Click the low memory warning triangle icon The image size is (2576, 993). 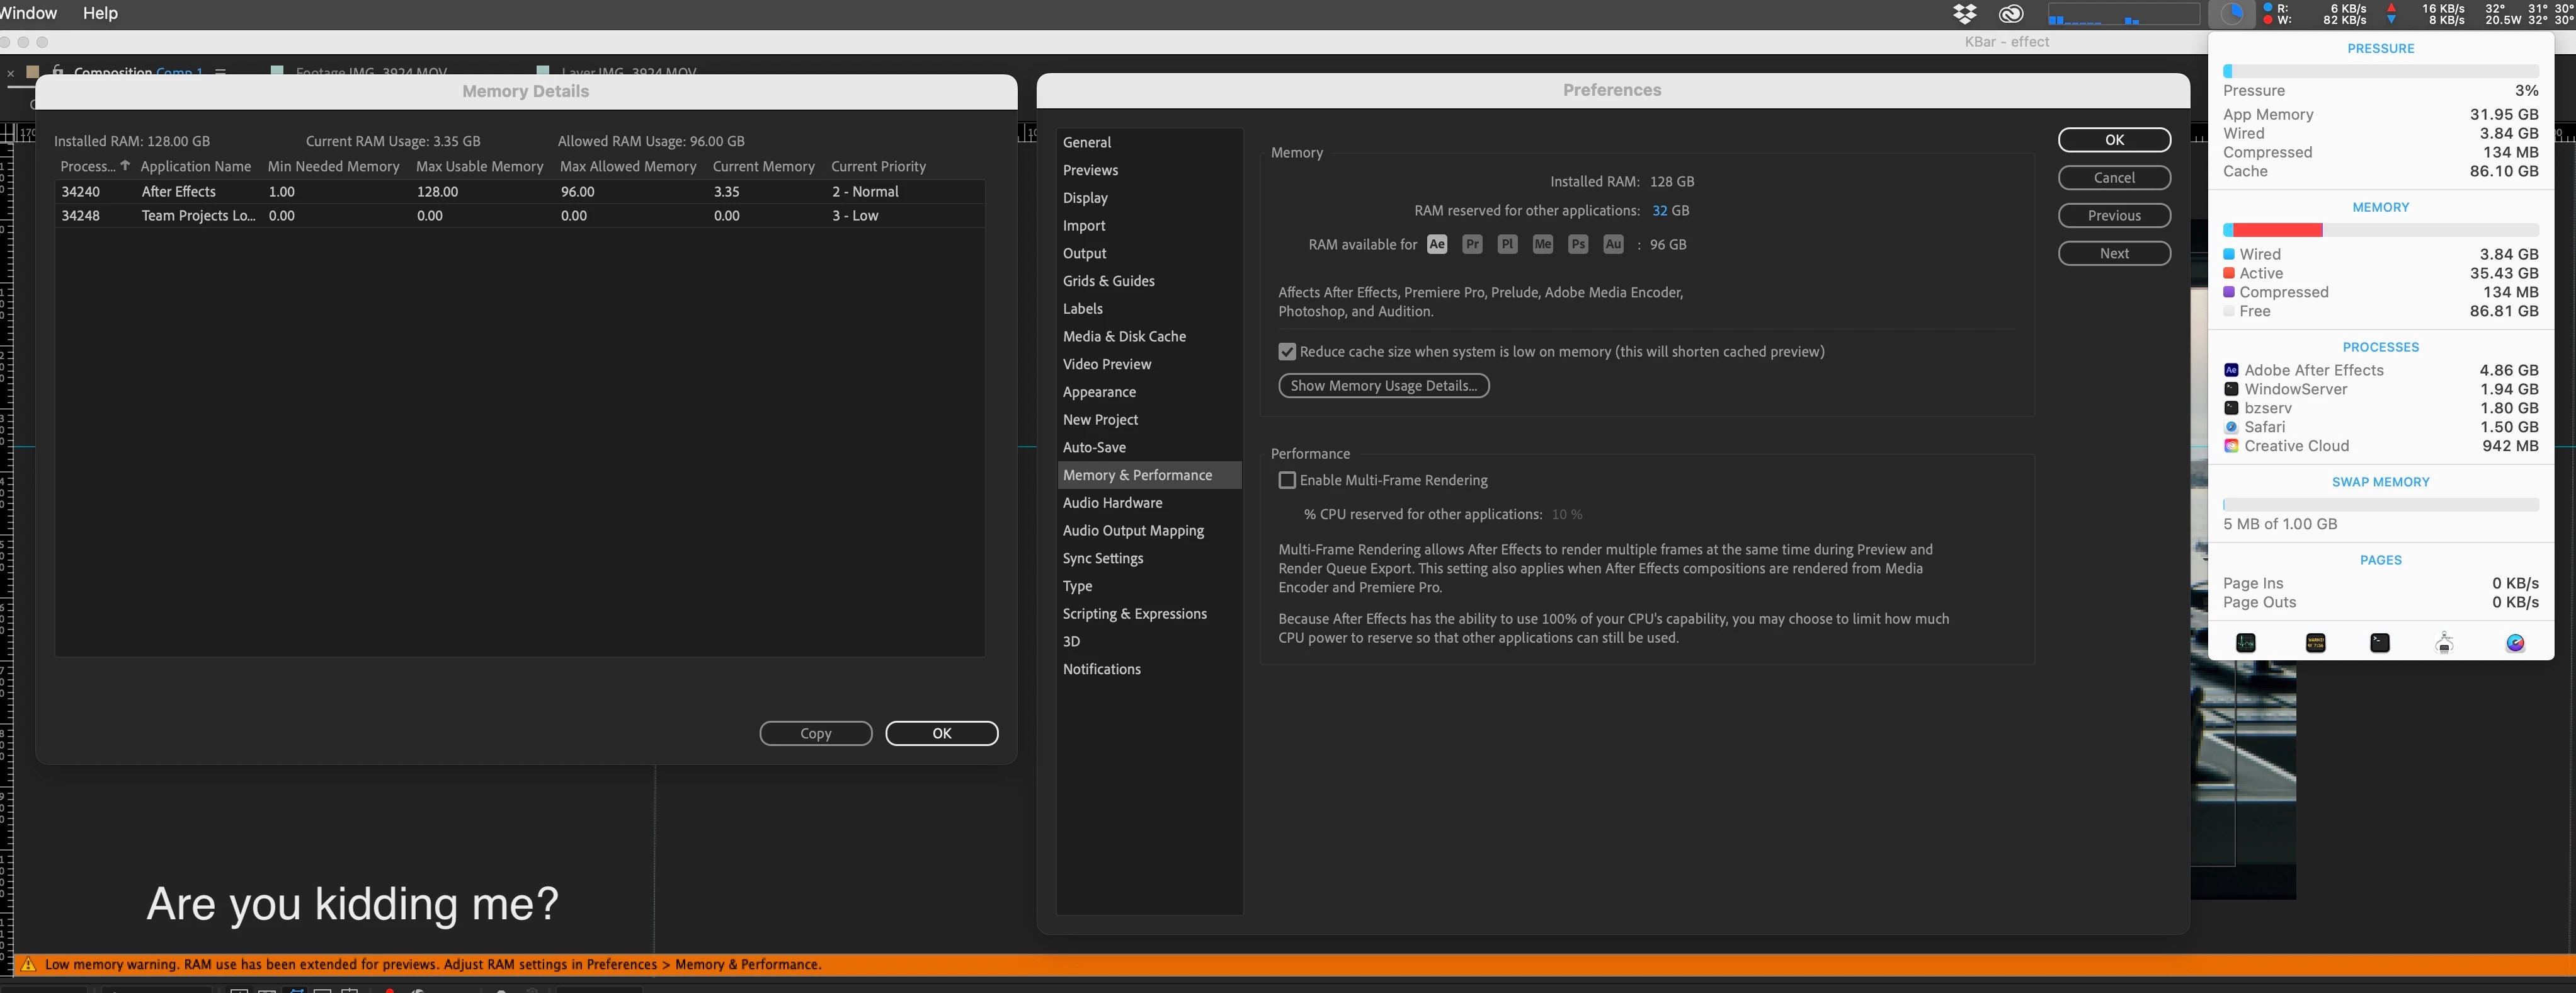point(28,965)
